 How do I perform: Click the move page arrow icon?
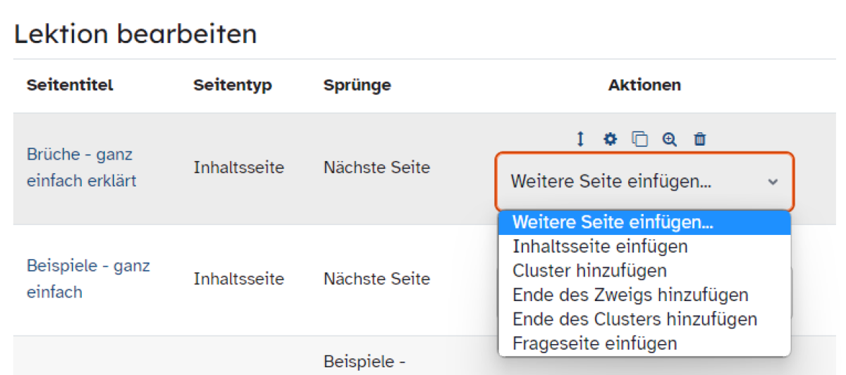click(x=580, y=139)
